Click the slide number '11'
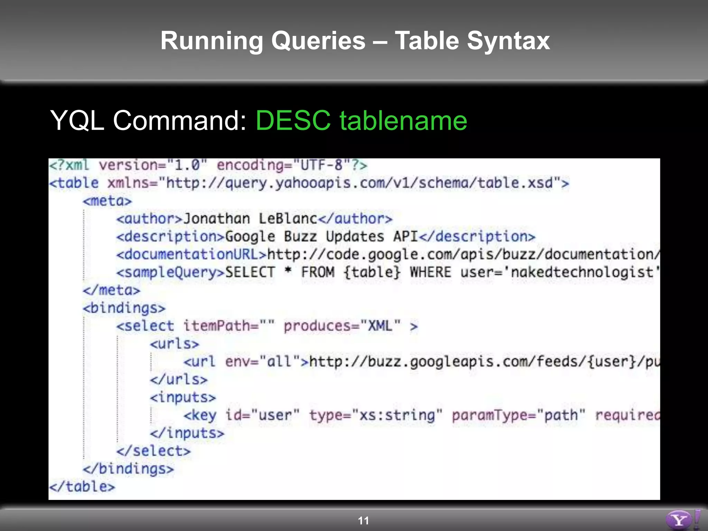The height and width of the screenshot is (531, 708). pos(364,521)
